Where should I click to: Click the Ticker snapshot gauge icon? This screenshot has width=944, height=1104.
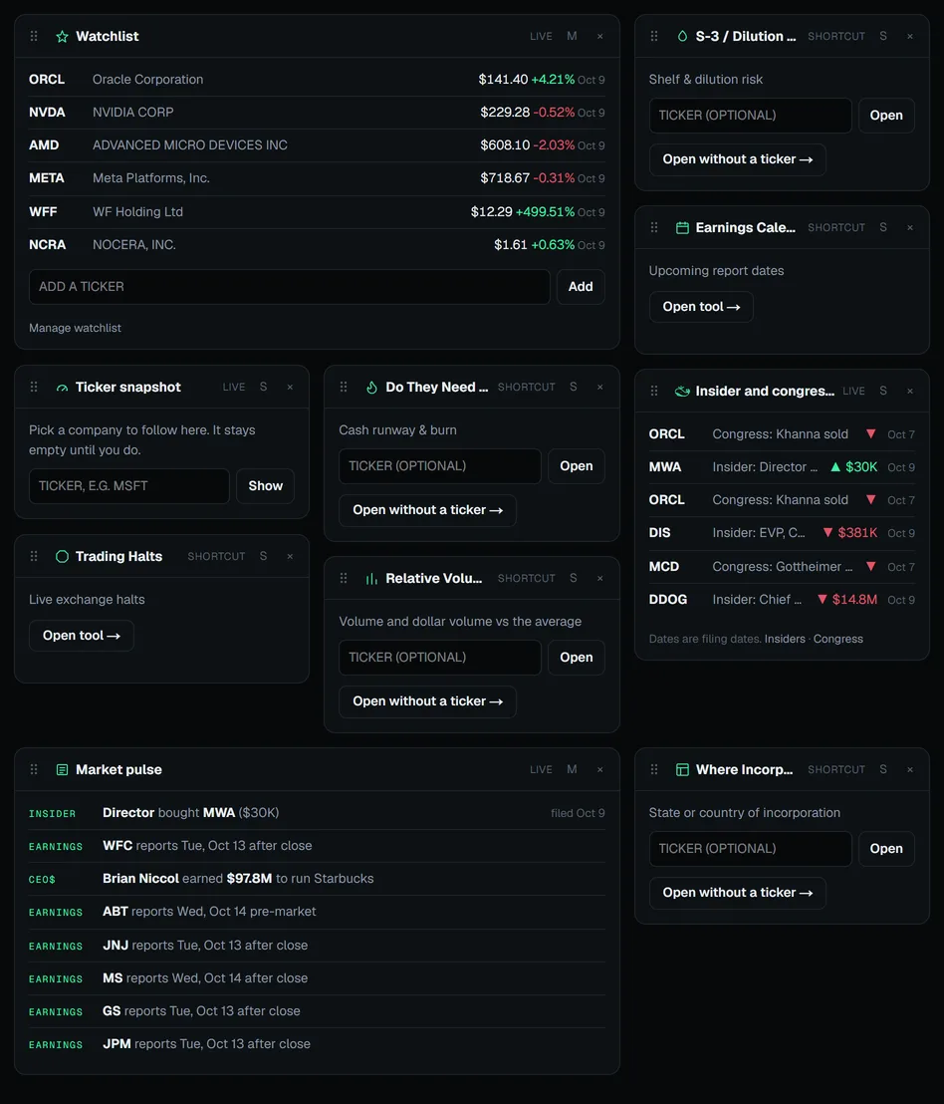62,388
